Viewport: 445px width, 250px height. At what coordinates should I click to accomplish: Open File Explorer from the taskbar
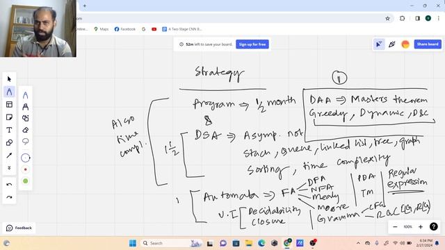(249, 243)
